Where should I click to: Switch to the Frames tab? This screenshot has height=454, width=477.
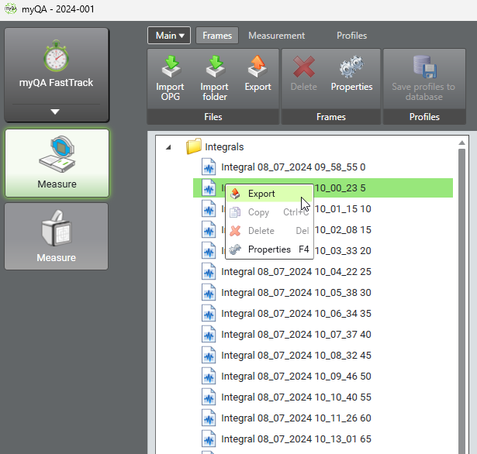click(x=217, y=36)
